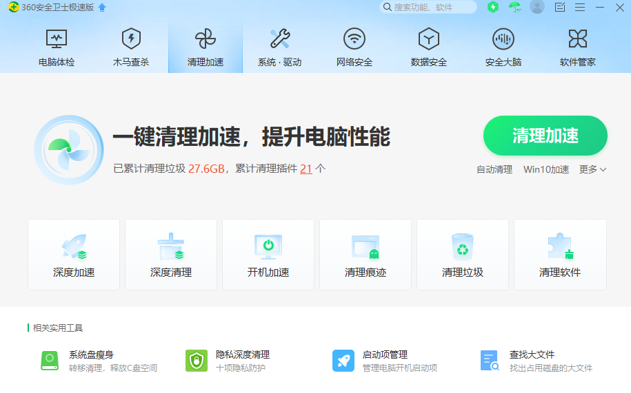Select the 木马查杀 shield icon
This screenshot has height=393, width=631.
(131, 39)
